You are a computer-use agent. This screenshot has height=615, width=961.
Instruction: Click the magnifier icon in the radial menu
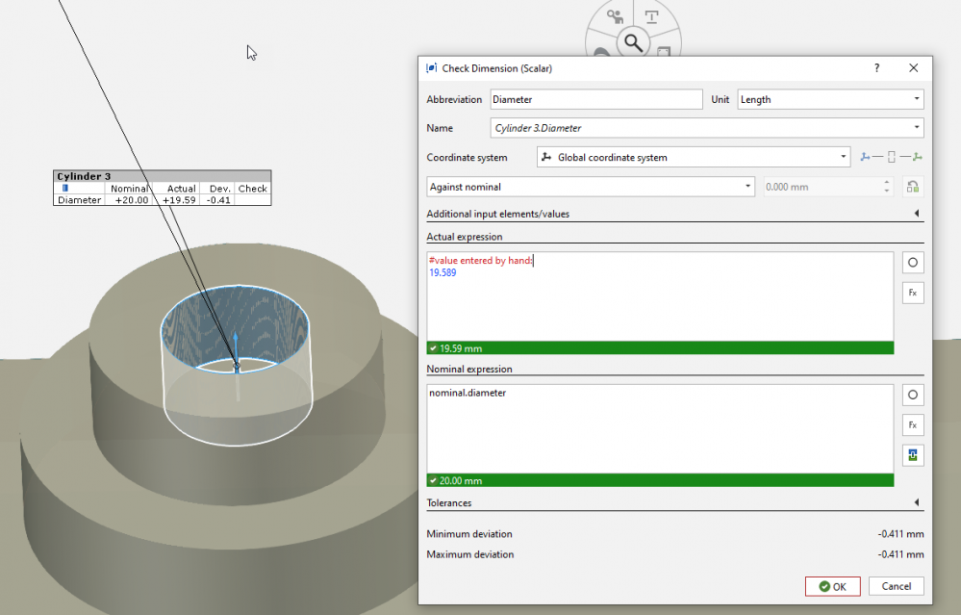pos(633,42)
